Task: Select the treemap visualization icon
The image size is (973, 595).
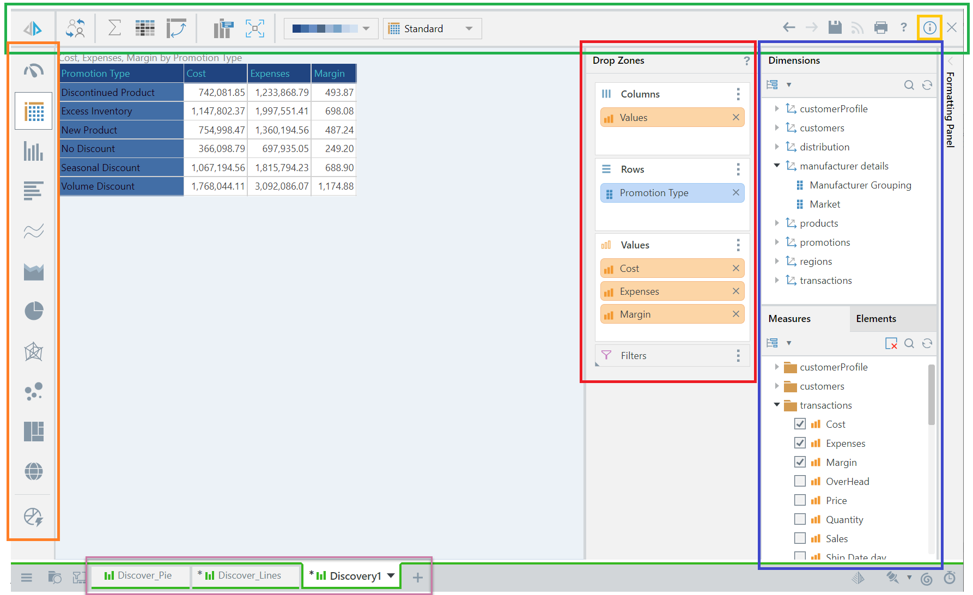Action: pos(33,431)
